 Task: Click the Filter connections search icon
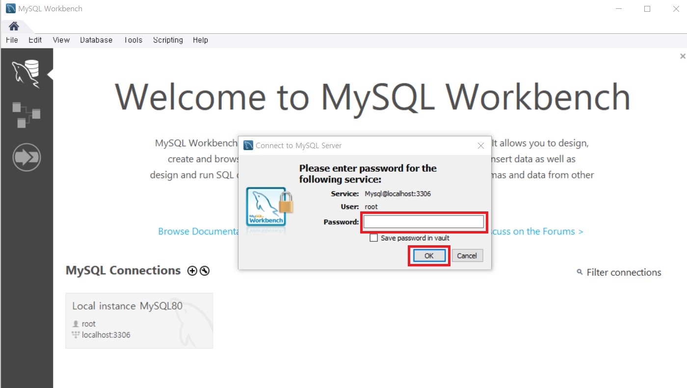tap(580, 272)
